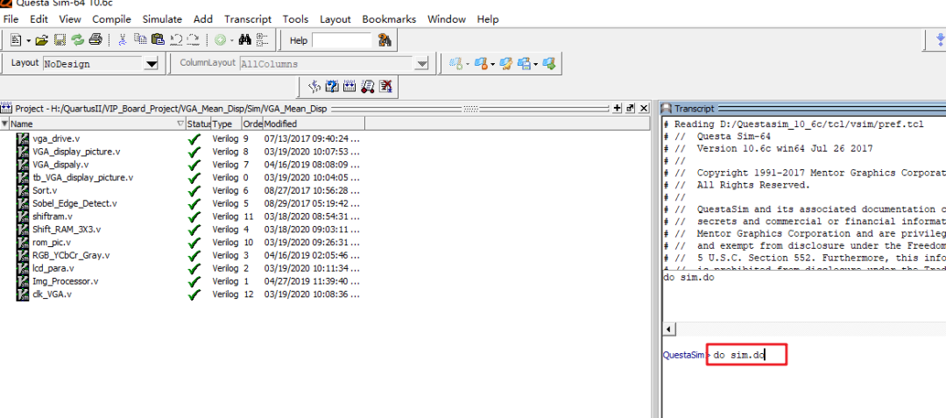Click the Compile icon with green plus
Screen dimensions: 946x418
coord(456,63)
